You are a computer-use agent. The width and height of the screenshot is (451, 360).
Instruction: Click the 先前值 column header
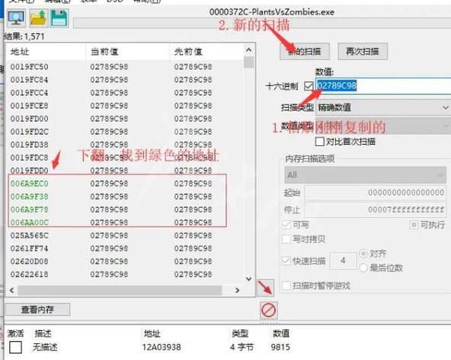click(206, 52)
